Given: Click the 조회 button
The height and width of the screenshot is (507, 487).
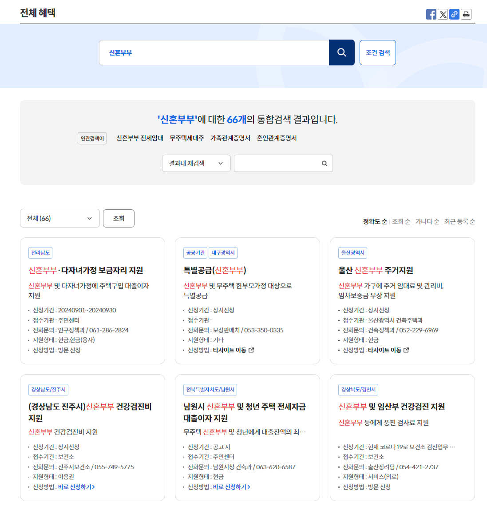Looking at the screenshot, I should [119, 218].
